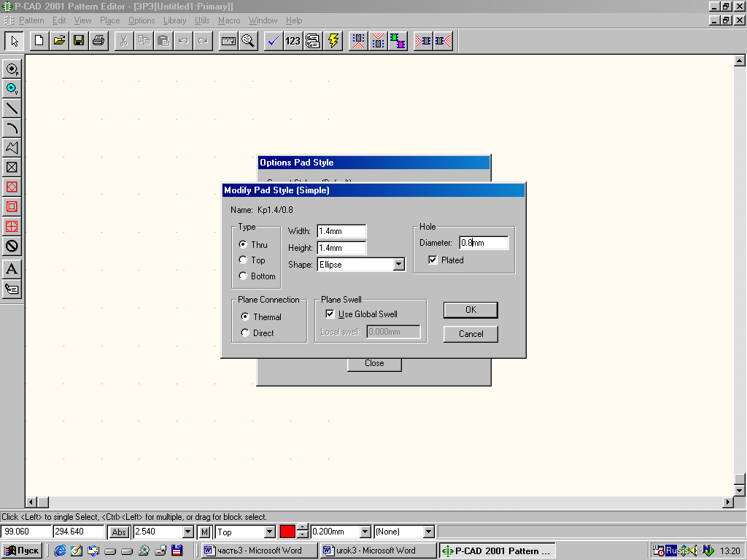The height and width of the screenshot is (560, 747).
Task: Click the layer up/down stepper
Action: click(303, 532)
